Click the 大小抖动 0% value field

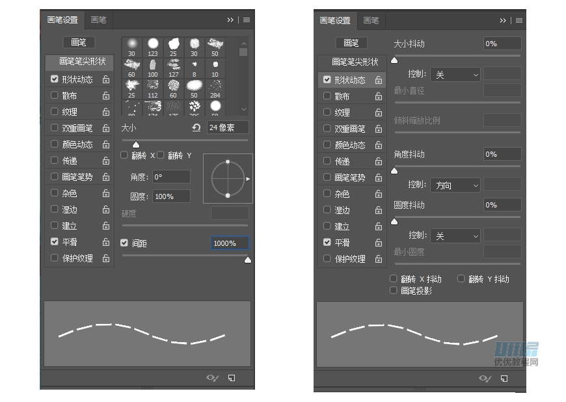point(502,44)
